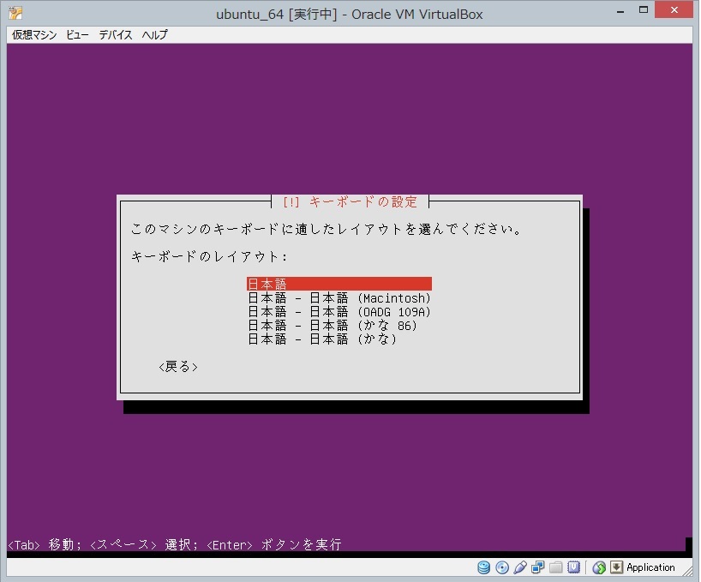This screenshot has width=701, height=582.
Task: Open the ヘルプ menu
Action: pyautogui.click(x=155, y=35)
